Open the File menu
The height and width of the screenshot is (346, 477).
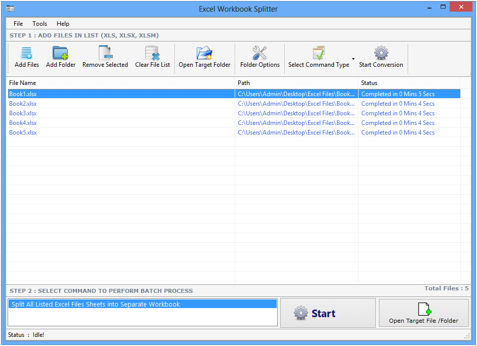[18, 24]
